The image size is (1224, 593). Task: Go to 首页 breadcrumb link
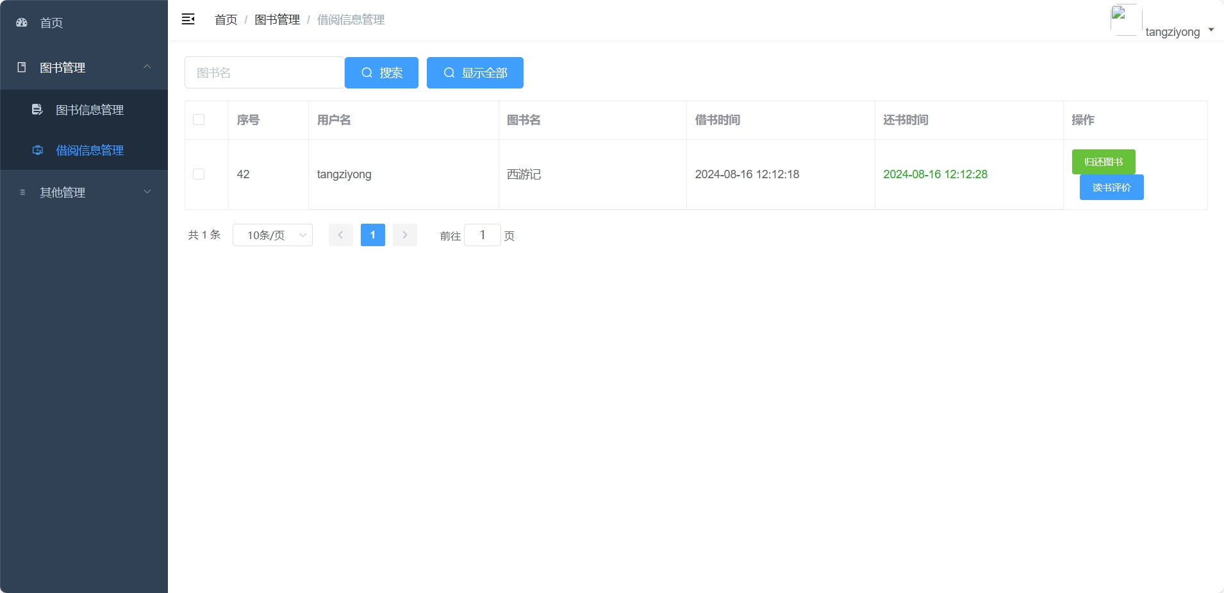[x=226, y=20]
